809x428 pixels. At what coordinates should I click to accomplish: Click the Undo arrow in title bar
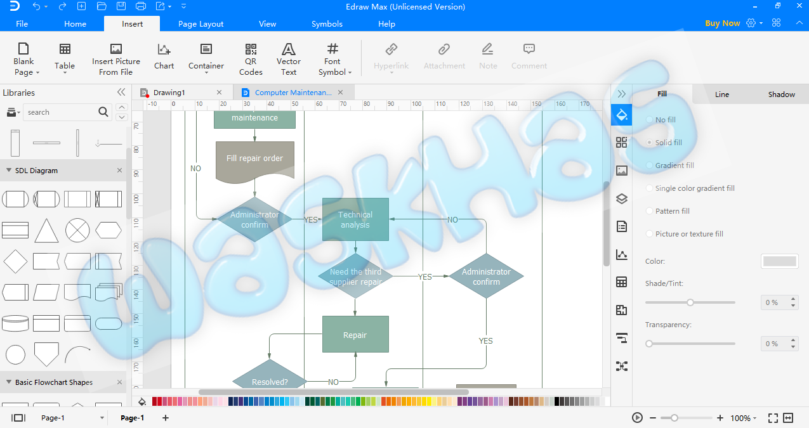point(36,6)
